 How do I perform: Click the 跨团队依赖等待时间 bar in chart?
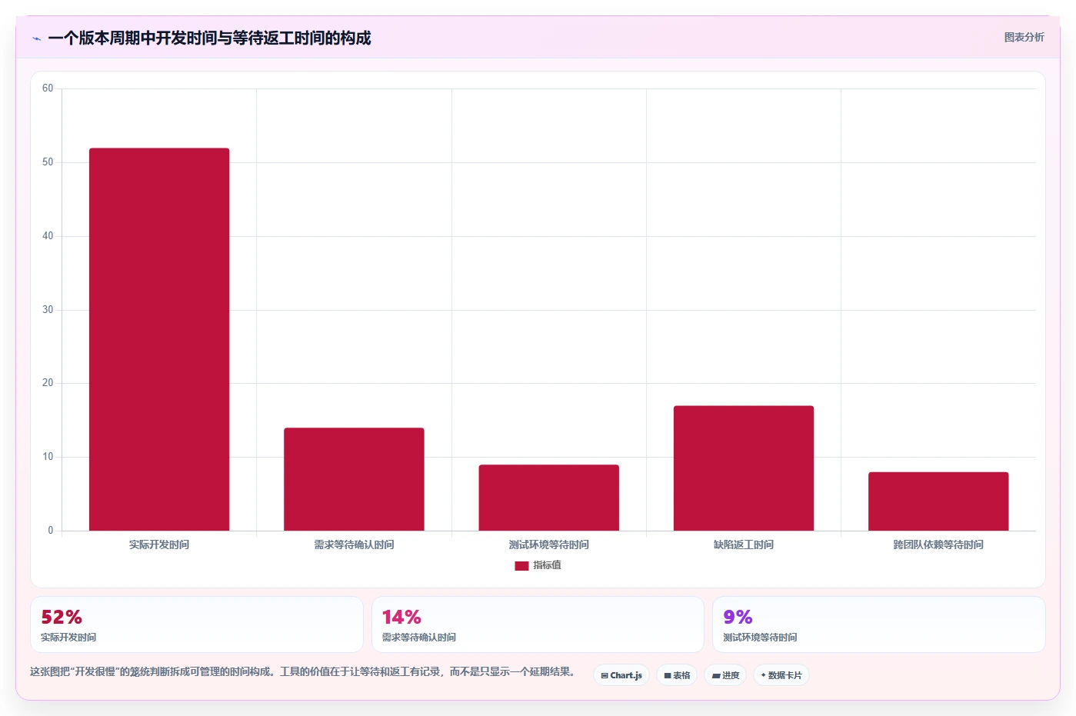938,501
